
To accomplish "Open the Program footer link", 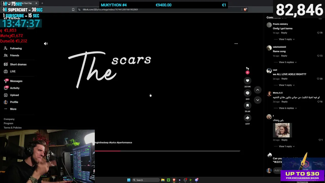I will click(8, 124).
